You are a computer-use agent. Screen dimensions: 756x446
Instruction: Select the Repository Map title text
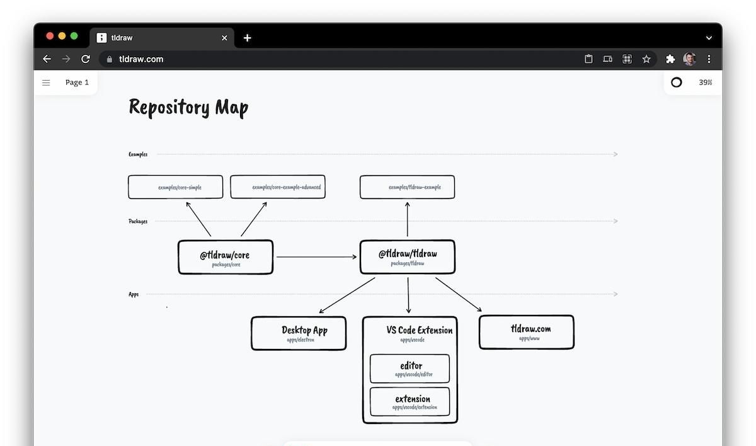point(188,108)
